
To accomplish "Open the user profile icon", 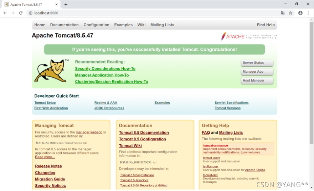I will 300,13.
